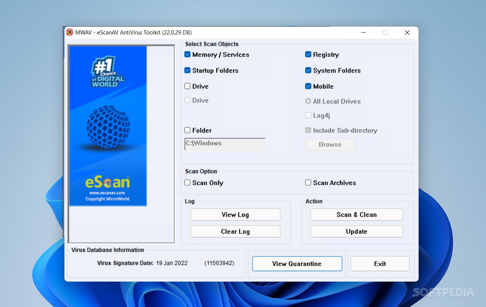Image resolution: width=486 pixels, height=307 pixels.
Task: Minimize the MWAV window
Action: pyautogui.click(x=363, y=33)
